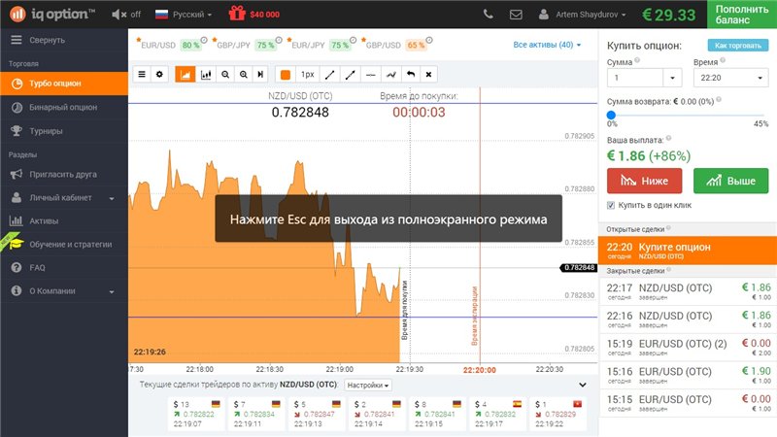
Task: Pick the orange line color swatch
Action: pos(285,74)
